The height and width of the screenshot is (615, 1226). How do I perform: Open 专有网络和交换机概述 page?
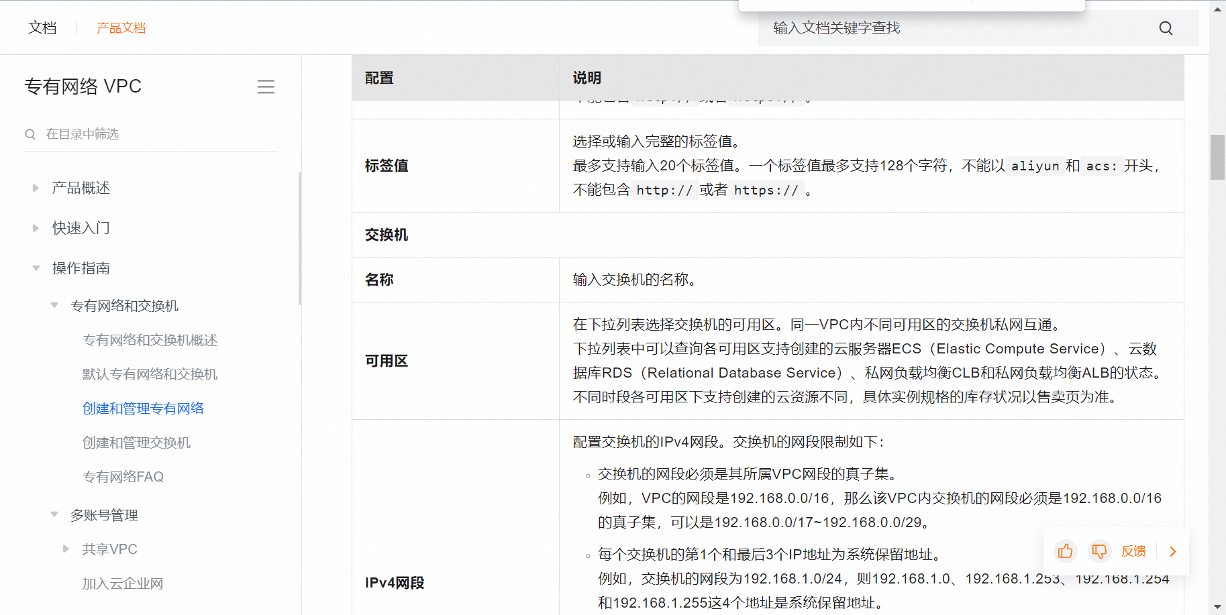150,340
